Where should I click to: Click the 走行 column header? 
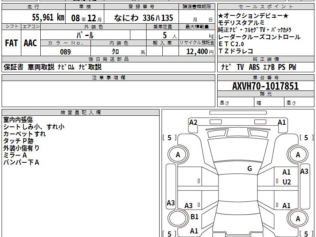pyautogui.click(x=34, y=7)
